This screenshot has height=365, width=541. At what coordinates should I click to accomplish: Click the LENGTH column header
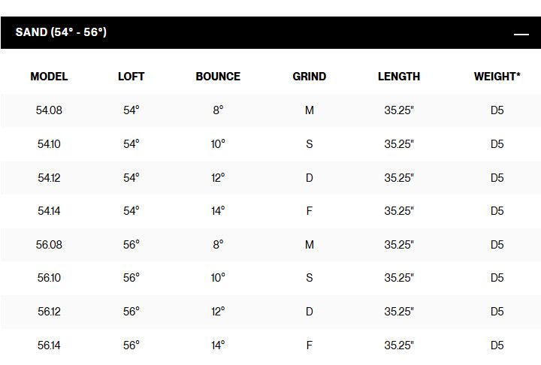click(x=399, y=77)
